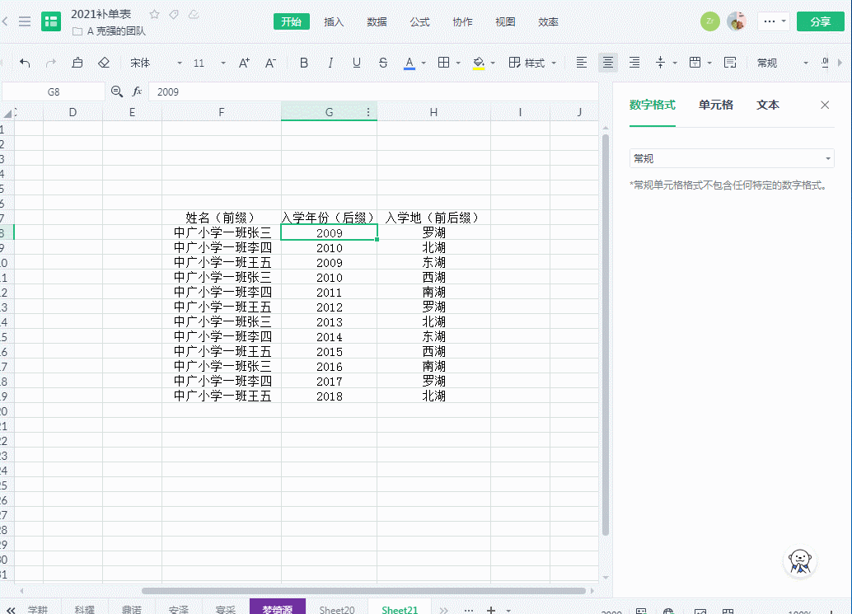Viewport: 852px width, 614px height.
Task: Toggle italic formatting
Action: [x=330, y=63]
